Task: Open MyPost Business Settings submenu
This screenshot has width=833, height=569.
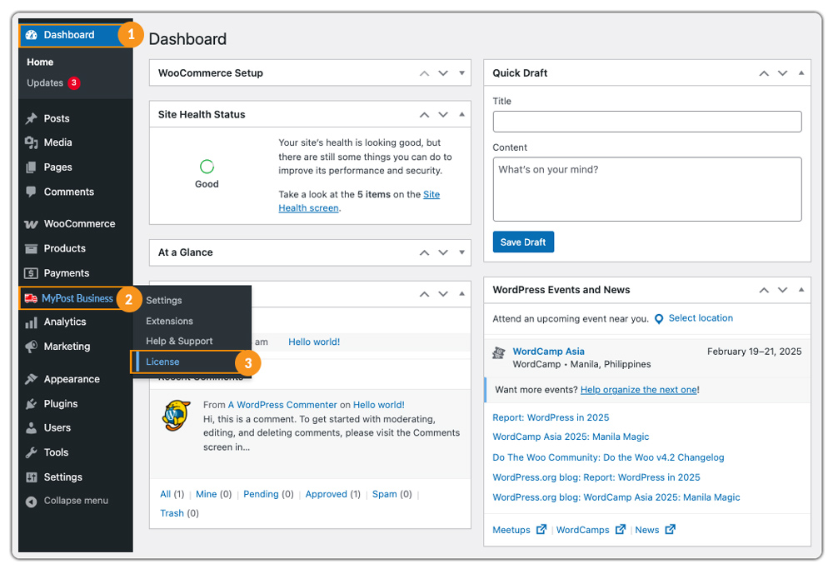Action: click(163, 300)
